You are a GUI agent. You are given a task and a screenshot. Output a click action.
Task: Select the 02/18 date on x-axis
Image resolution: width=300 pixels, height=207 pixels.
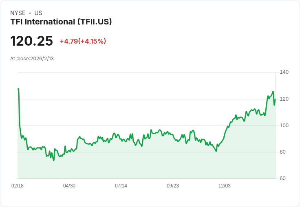[x=18, y=186]
